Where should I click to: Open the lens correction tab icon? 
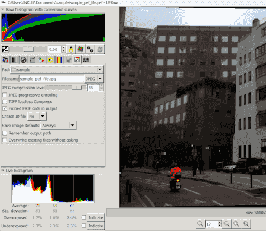tap(24, 60)
